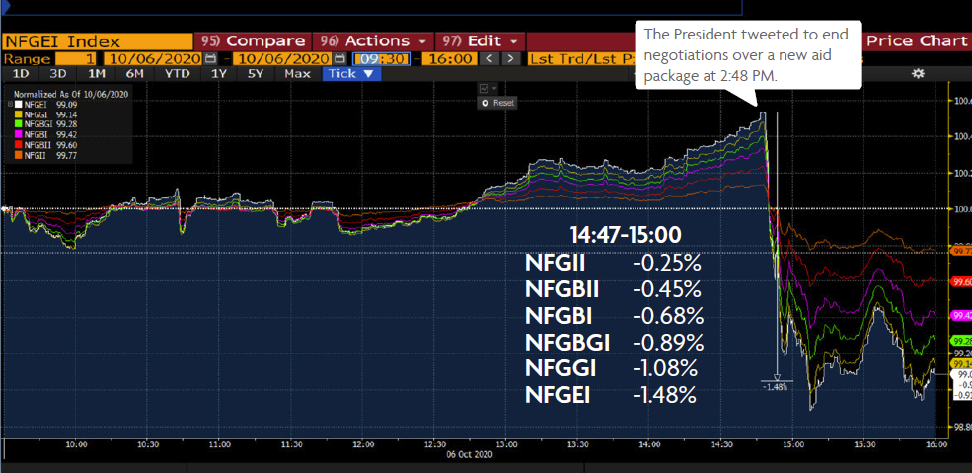Click the chart settings gear icon
The image size is (972, 473).
pos(918,73)
